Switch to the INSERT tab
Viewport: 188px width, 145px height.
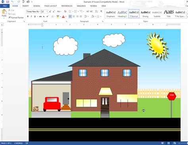(25, 6)
